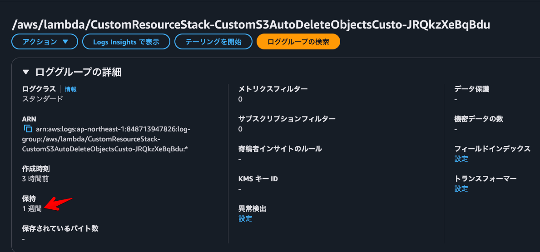540x252 pixels.
Task: Click 設定 link under 異常検出
Action: point(245,218)
